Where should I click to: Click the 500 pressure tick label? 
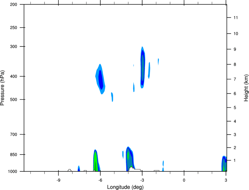(13, 99)
